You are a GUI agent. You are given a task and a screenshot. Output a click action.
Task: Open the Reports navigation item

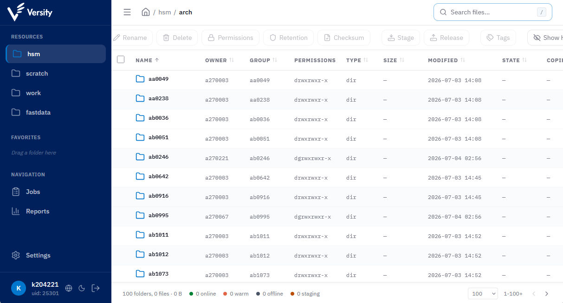[x=56, y=211]
